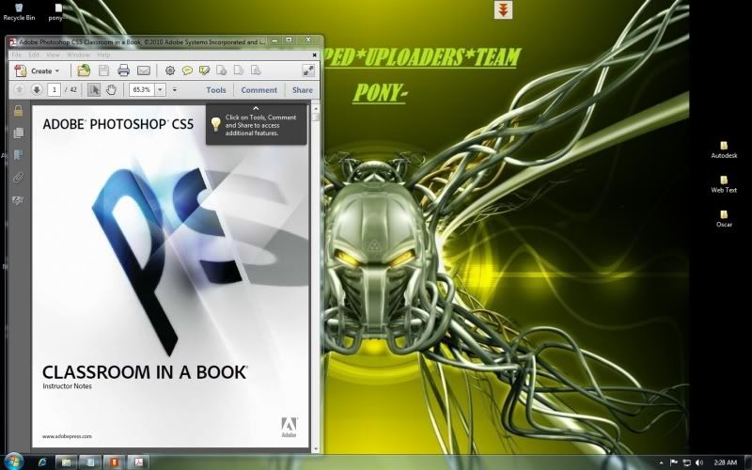
Task: Open the Edit menu
Action: coord(34,55)
